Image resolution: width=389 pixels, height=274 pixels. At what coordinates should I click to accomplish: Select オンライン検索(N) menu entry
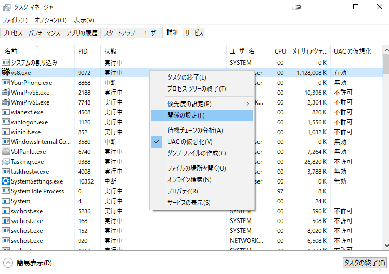pos(202,180)
